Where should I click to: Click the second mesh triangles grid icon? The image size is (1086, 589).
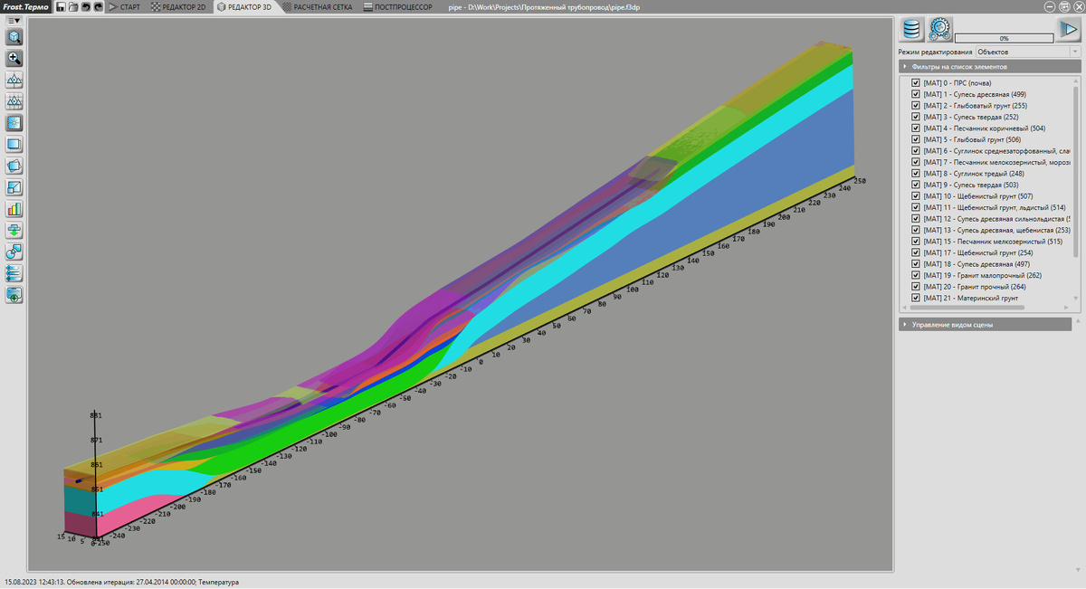click(x=14, y=101)
